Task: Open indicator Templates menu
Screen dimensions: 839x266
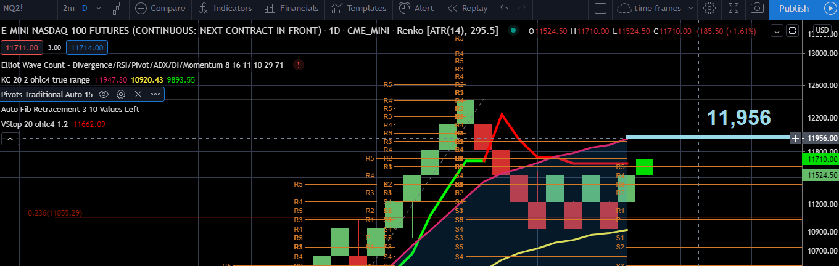Action: coord(358,9)
